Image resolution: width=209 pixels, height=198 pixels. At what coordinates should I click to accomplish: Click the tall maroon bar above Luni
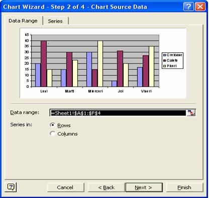(44, 64)
